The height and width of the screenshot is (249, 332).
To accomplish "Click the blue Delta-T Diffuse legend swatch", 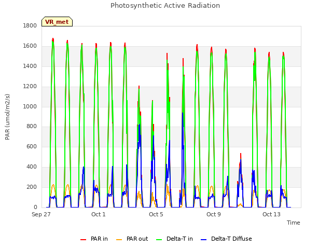I will [x=203, y=240].
